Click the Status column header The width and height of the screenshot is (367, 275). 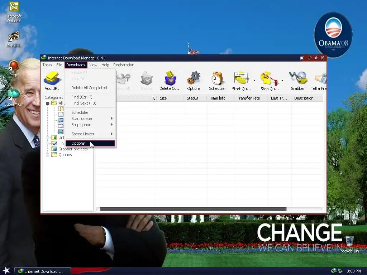coord(195,98)
